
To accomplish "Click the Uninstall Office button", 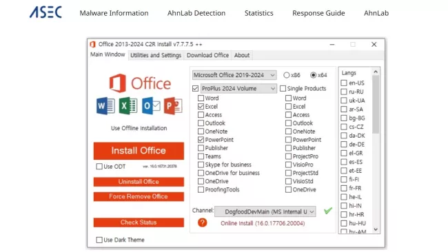I will point(139,182).
